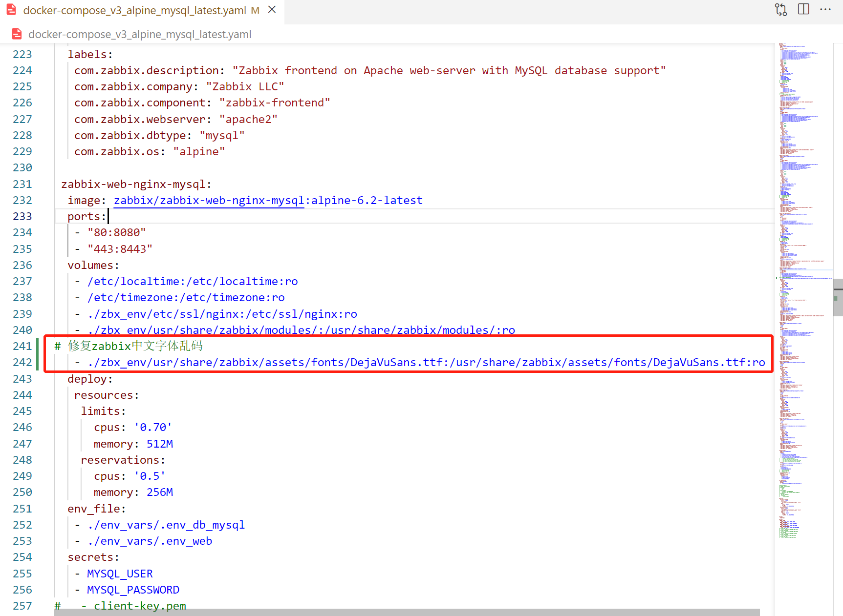Viewport: 843px width, 616px height.
Task: Click the "80:8080" port mapping
Action: click(117, 232)
